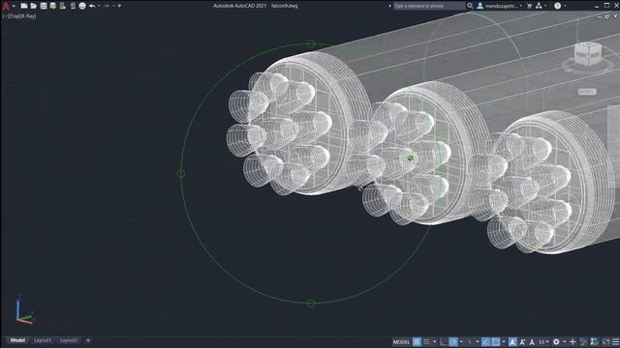This screenshot has width=620, height=348.
Task: Expand the Help dropdown arrow
Action: click(x=565, y=6)
